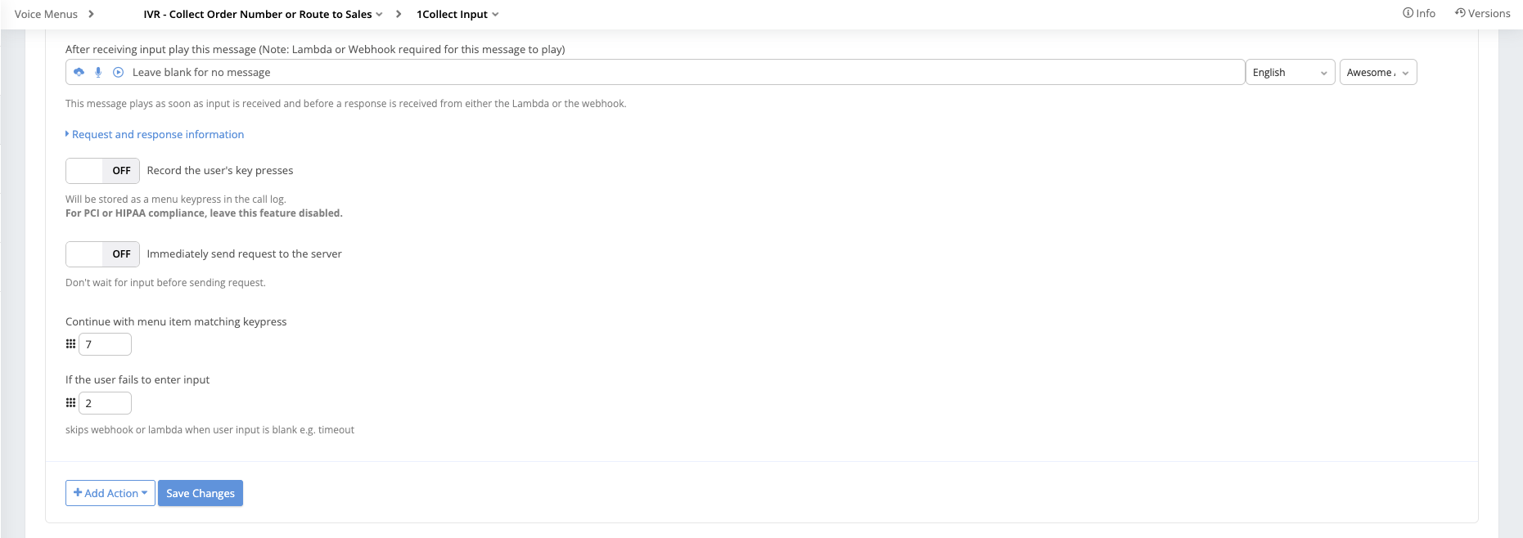This screenshot has height=538, width=1523.
Task: Open Versions history
Action: pyautogui.click(x=1483, y=13)
